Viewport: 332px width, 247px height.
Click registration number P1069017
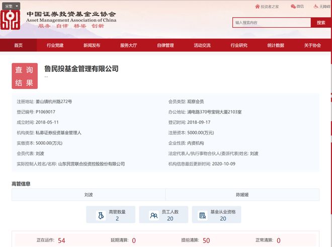45,112
